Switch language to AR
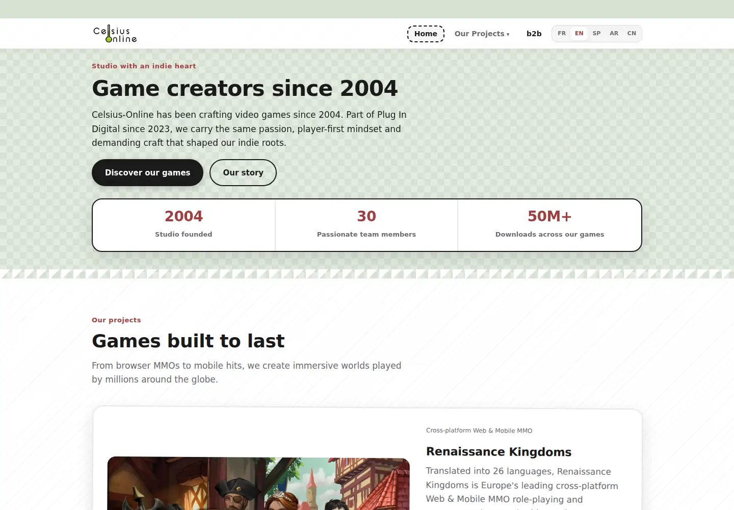 click(614, 34)
